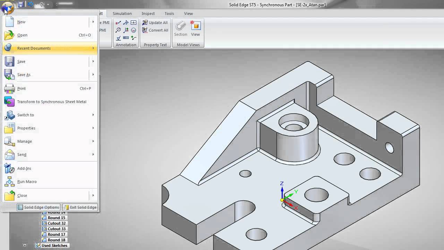Click the yellow origin knob of steering wheel
Viewport: 444px width, 250px height.
(282, 200)
